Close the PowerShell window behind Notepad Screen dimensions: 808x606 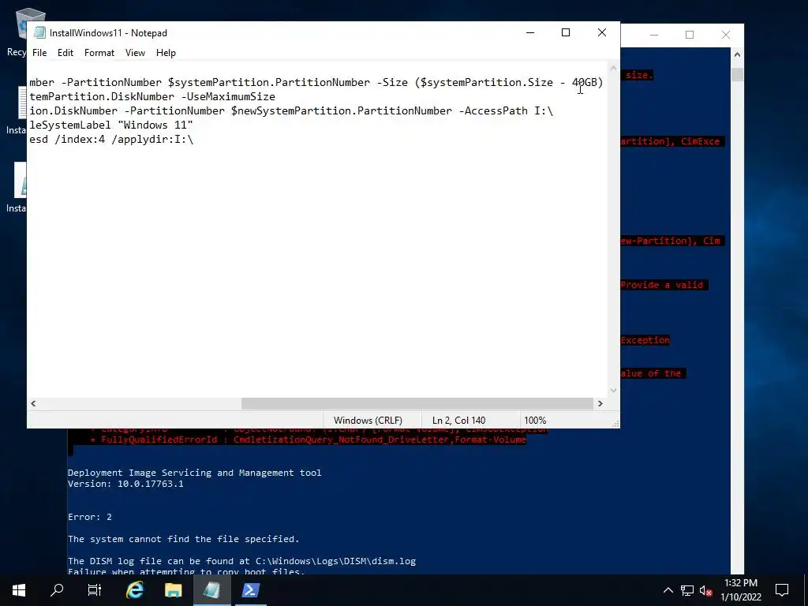(726, 35)
